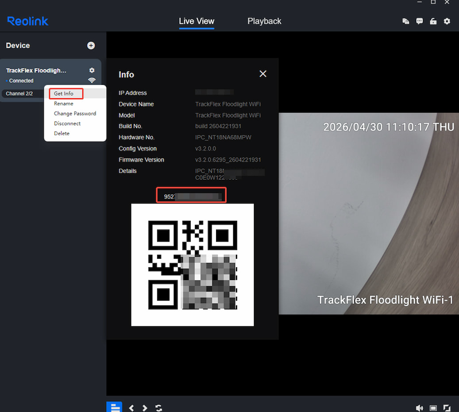This screenshot has height=412, width=459.
Task: Click the Reolink logo
Action: point(28,21)
